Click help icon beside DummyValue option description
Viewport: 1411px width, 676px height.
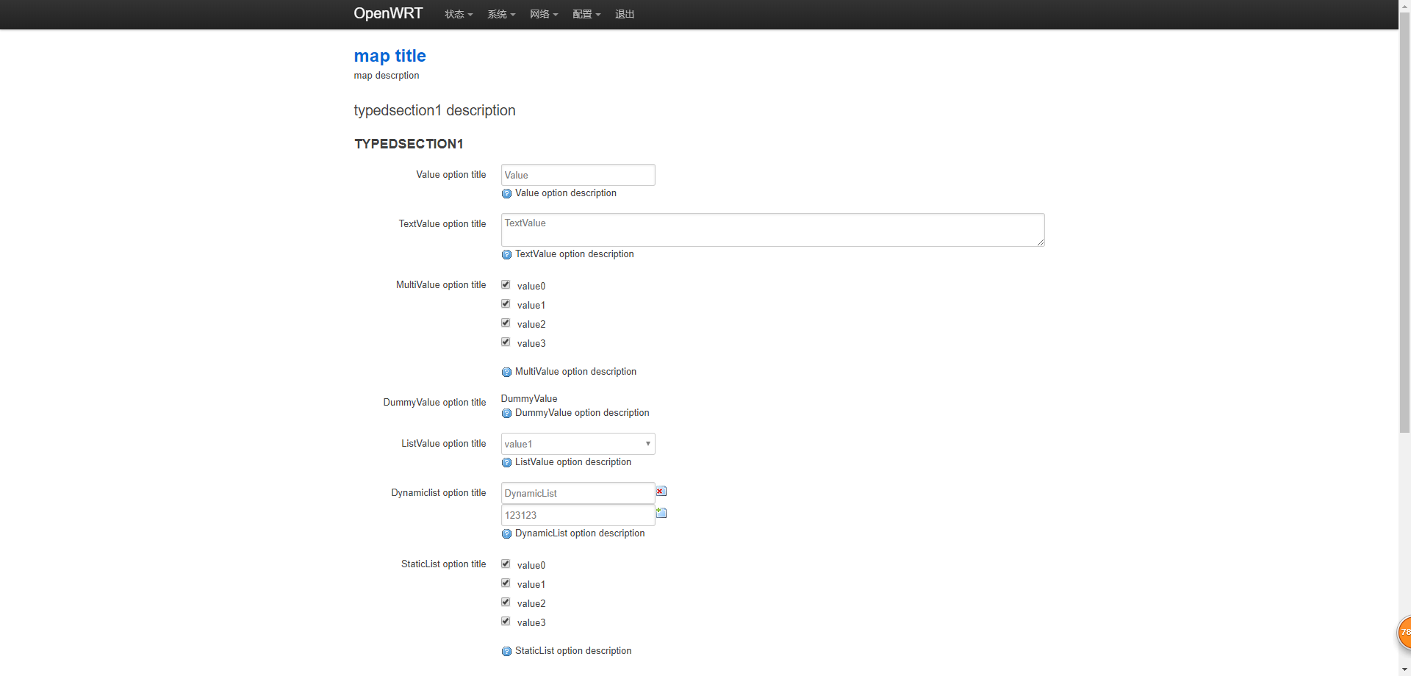tap(506, 414)
